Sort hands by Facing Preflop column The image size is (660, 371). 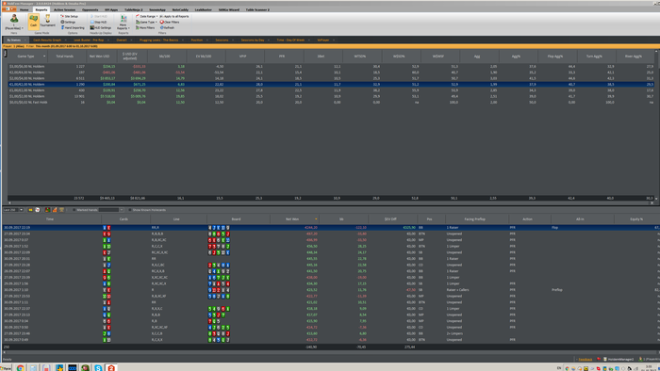click(475, 218)
